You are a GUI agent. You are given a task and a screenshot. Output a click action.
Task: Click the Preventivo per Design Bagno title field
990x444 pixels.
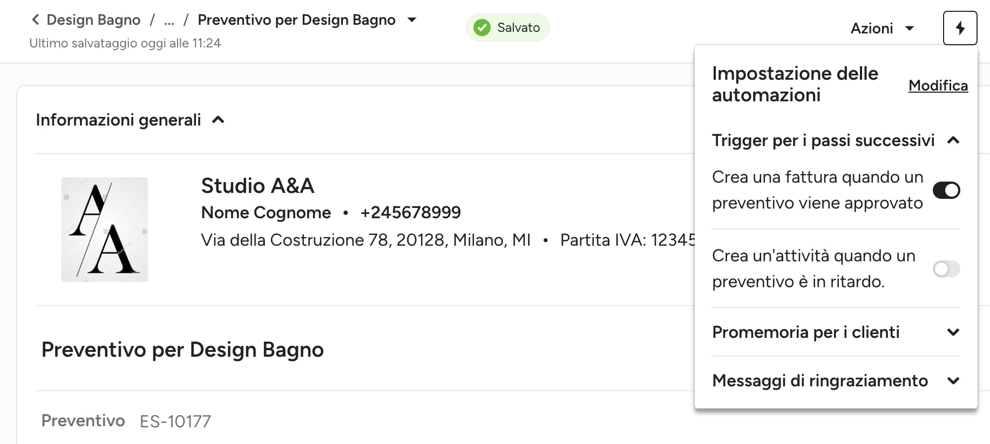182,350
